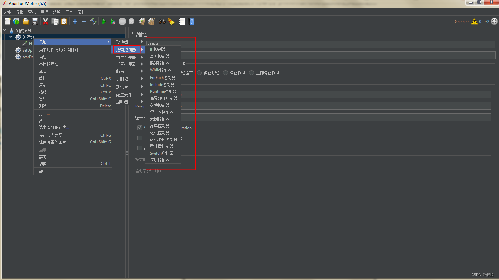Open the Templates toolbar icon
This screenshot has width=499, height=280.
(x=16, y=21)
